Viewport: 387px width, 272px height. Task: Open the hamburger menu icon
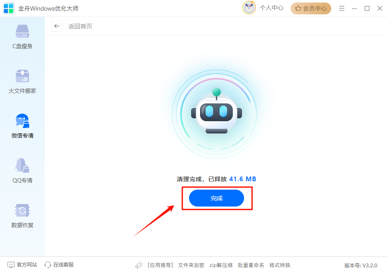(x=342, y=8)
